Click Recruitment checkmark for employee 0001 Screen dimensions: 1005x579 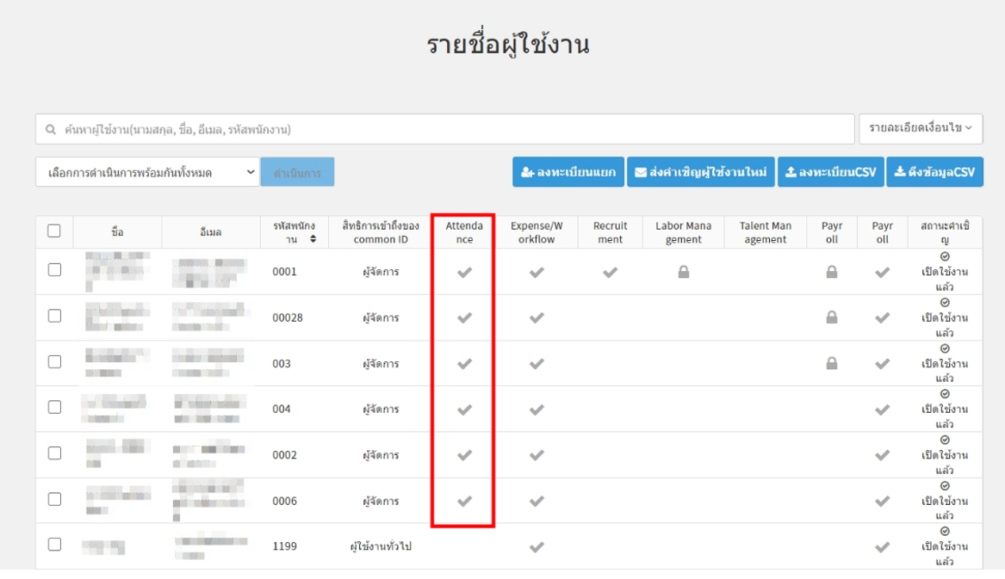[610, 272]
